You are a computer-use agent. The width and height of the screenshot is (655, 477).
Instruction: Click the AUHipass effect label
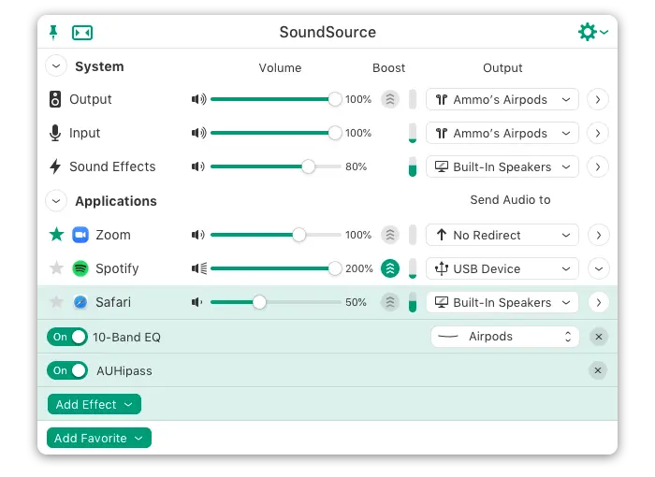point(124,371)
